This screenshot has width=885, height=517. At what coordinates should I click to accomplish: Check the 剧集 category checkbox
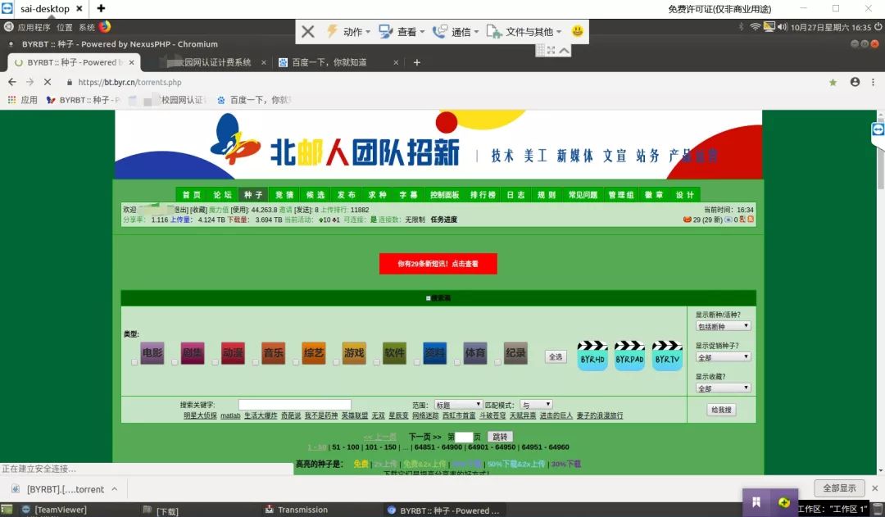coord(175,362)
